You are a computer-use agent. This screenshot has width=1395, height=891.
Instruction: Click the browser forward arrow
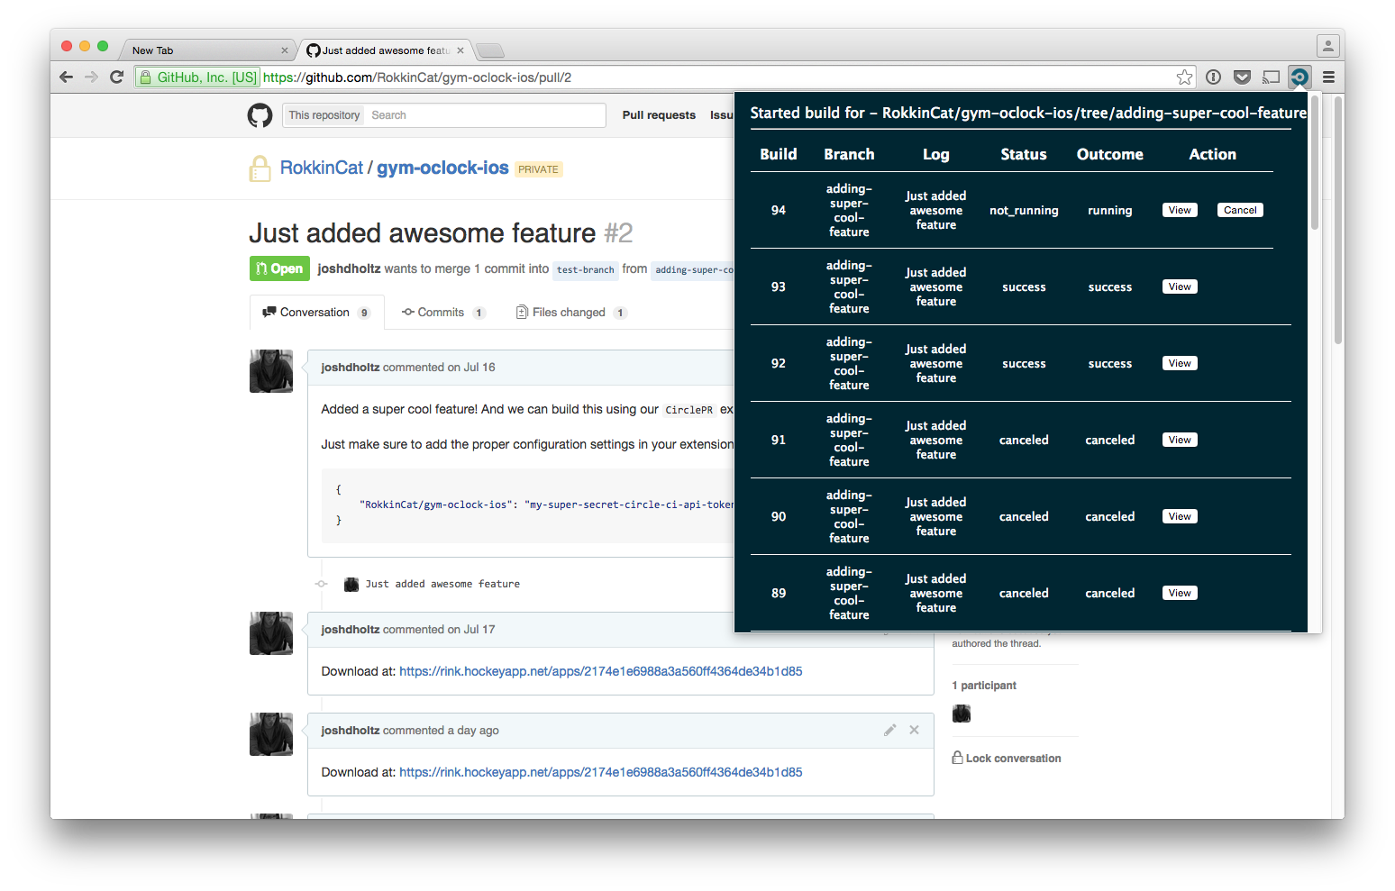pos(91,77)
